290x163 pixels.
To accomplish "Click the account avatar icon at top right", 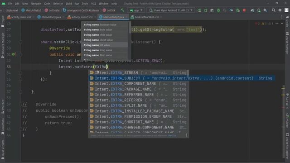I will coord(286,10).
